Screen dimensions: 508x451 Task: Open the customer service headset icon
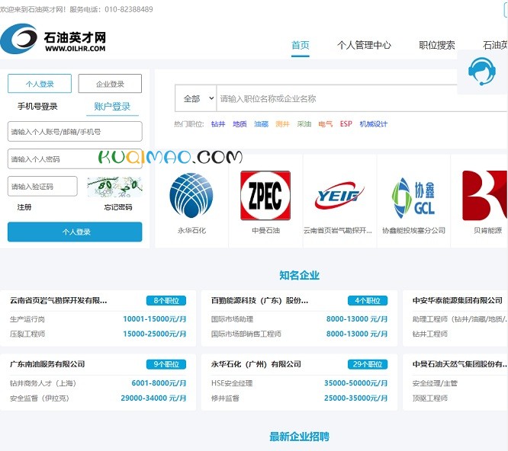point(482,72)
